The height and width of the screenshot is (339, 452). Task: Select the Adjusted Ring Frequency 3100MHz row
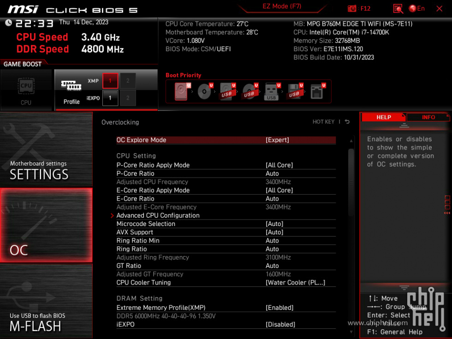tap(226, 257)
